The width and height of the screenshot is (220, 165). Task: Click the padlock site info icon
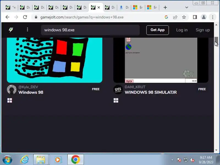[x=36, y=17]
